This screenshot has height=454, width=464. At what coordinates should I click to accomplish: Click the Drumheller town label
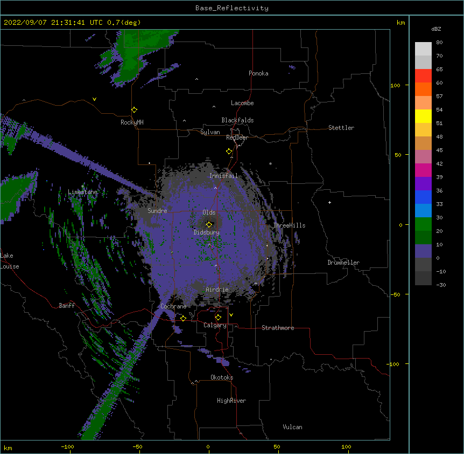343,263
